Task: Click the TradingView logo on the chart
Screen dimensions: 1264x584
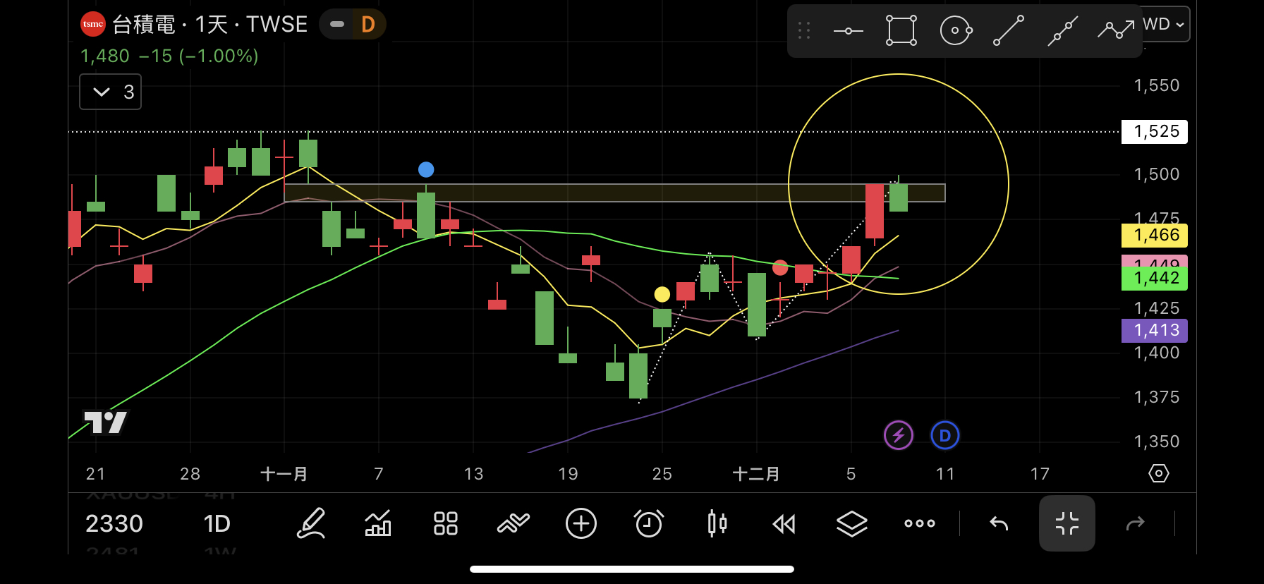Action: coord(106,422)
